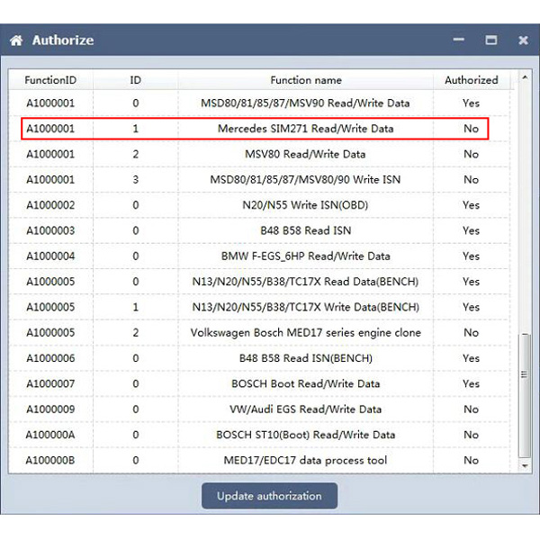Click FunctionID cell A1000006
Image resolution: width=540 pixels, height=540 pixels.
pos(50,358)
